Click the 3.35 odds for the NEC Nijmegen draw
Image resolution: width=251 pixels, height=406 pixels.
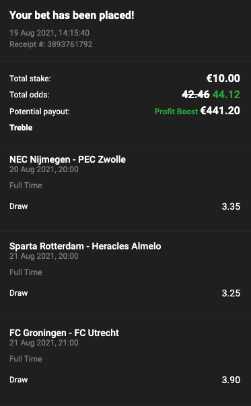(231, 206)
